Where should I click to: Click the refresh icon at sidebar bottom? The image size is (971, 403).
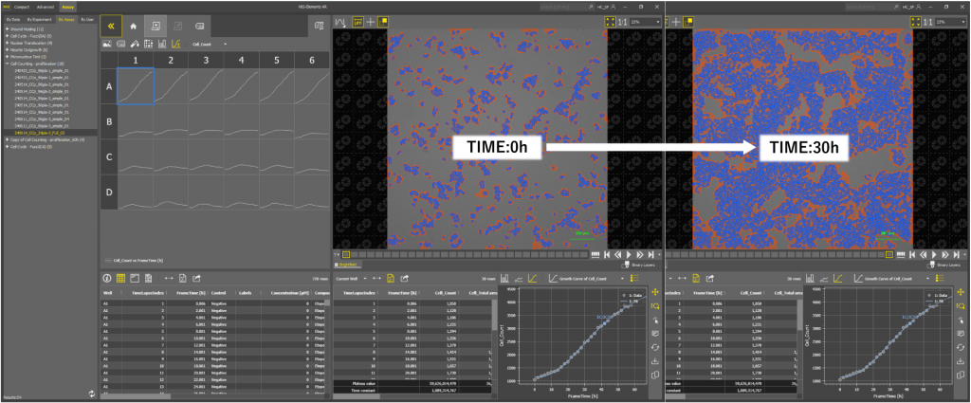pos(91,392)
